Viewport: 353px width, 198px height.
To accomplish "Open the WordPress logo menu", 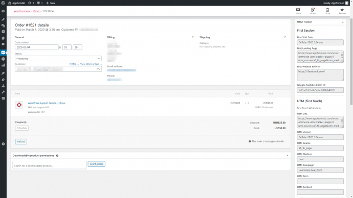I will click(3, 3).
